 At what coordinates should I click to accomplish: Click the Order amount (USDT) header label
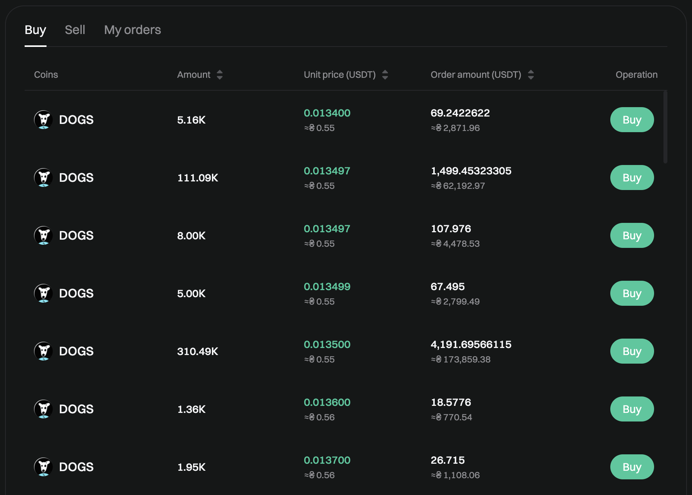476,75
